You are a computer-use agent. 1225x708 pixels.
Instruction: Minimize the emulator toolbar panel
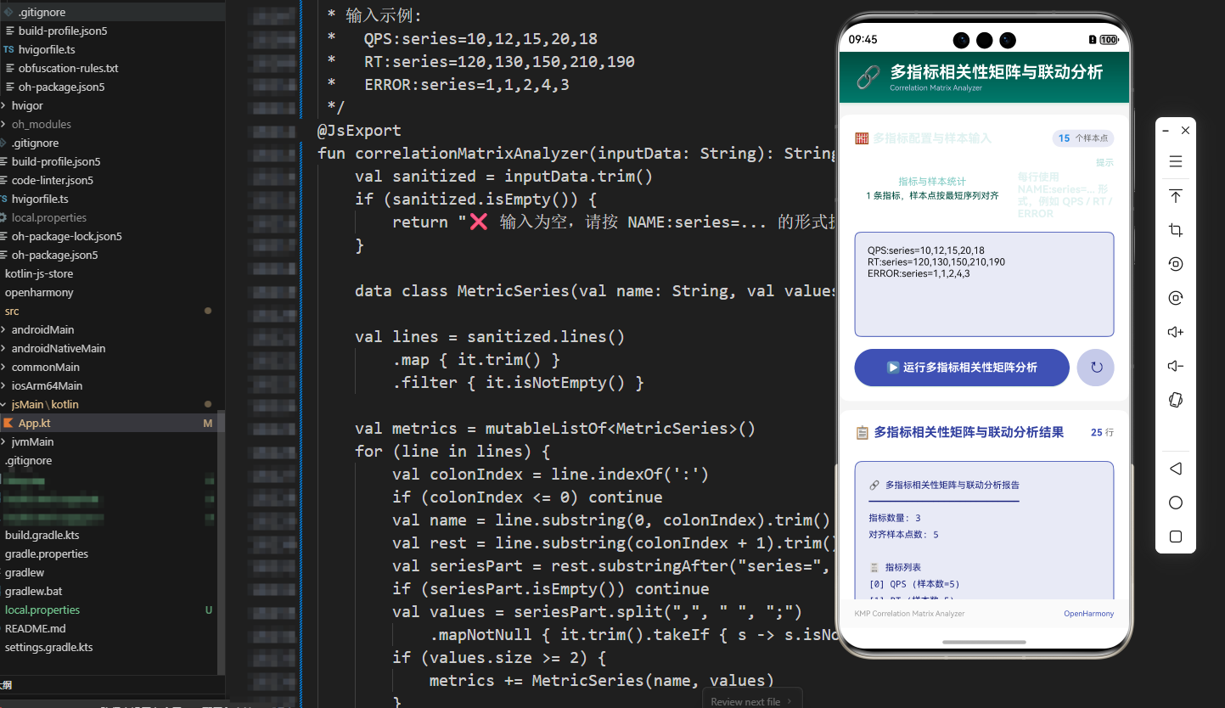coord(1166,130)
